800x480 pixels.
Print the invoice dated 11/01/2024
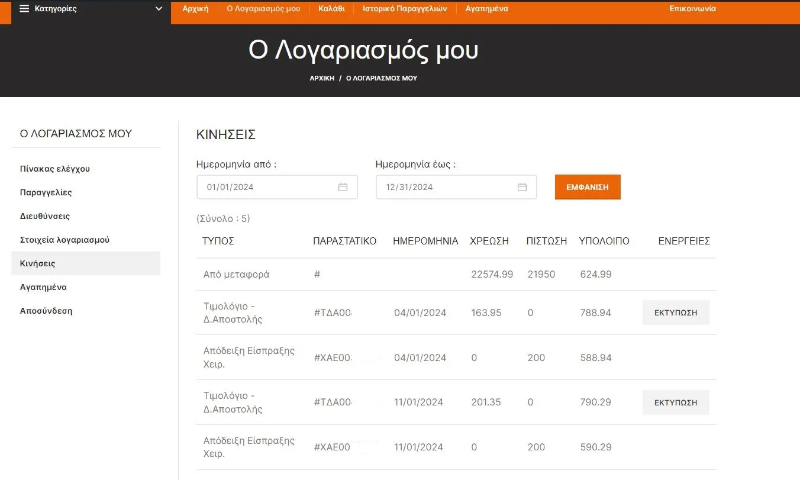[x=675, y=402]
